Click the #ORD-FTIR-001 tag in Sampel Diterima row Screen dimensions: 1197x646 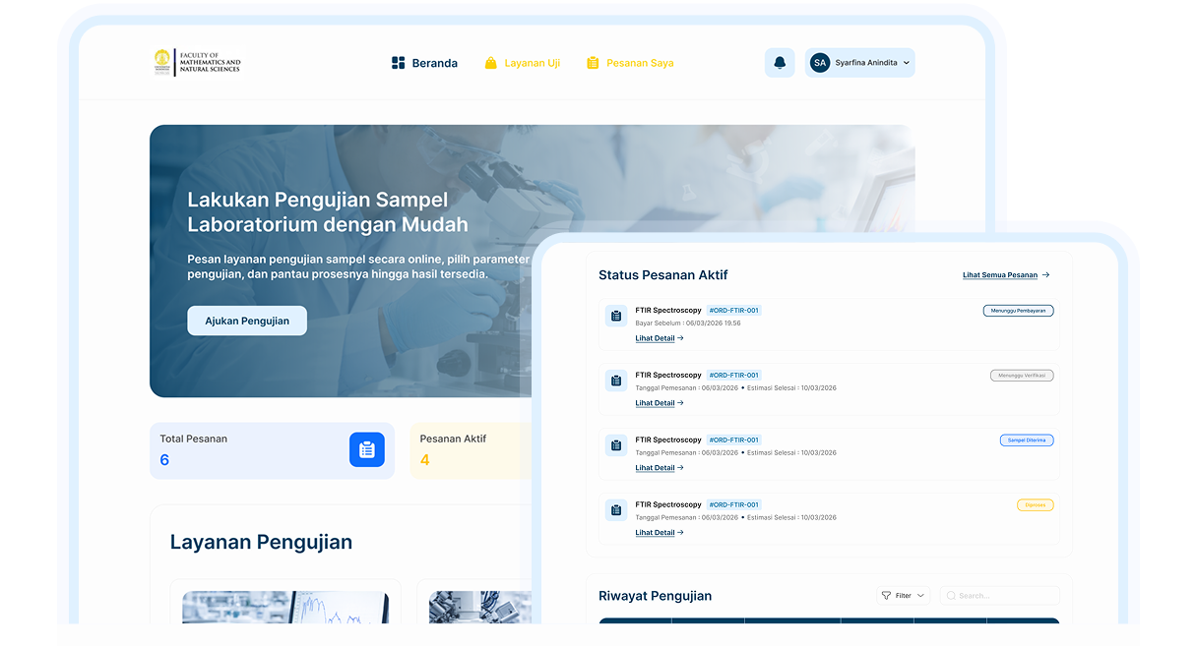(x=733, y=440)
